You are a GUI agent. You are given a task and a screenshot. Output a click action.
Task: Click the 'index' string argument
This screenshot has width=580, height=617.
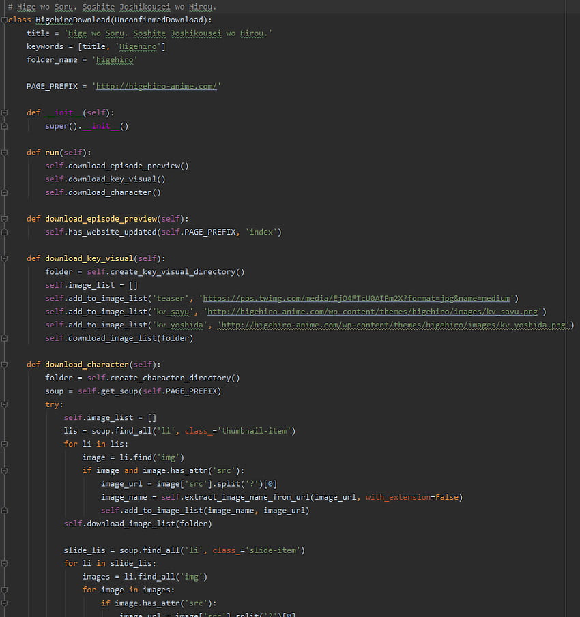point(261,232)
